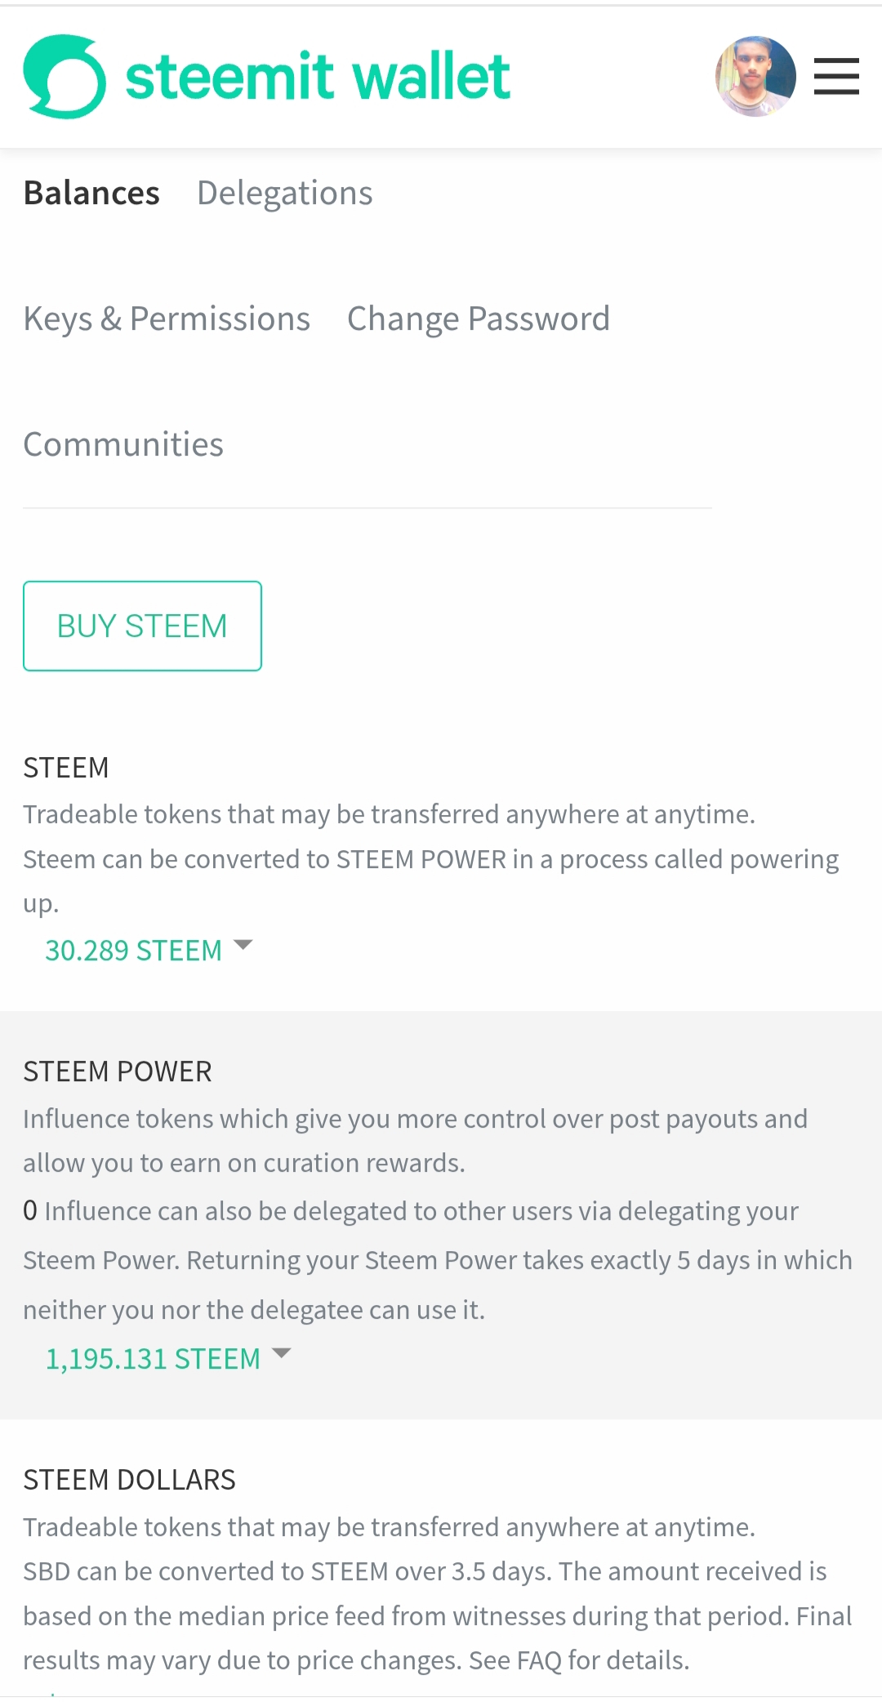Open Keys & Permissions

pos(167,319)
